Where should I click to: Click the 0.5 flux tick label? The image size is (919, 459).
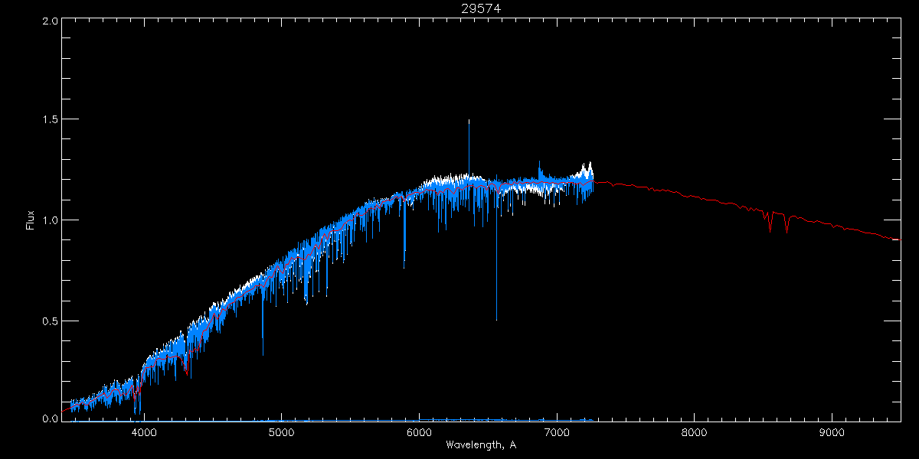point(50,321)
